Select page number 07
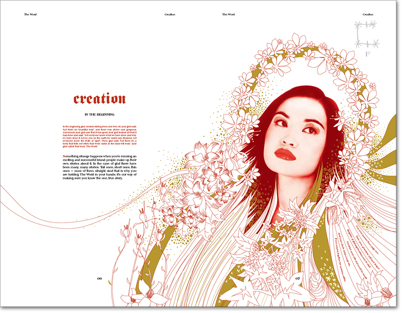The image size is (403, 313). point(297,278)
